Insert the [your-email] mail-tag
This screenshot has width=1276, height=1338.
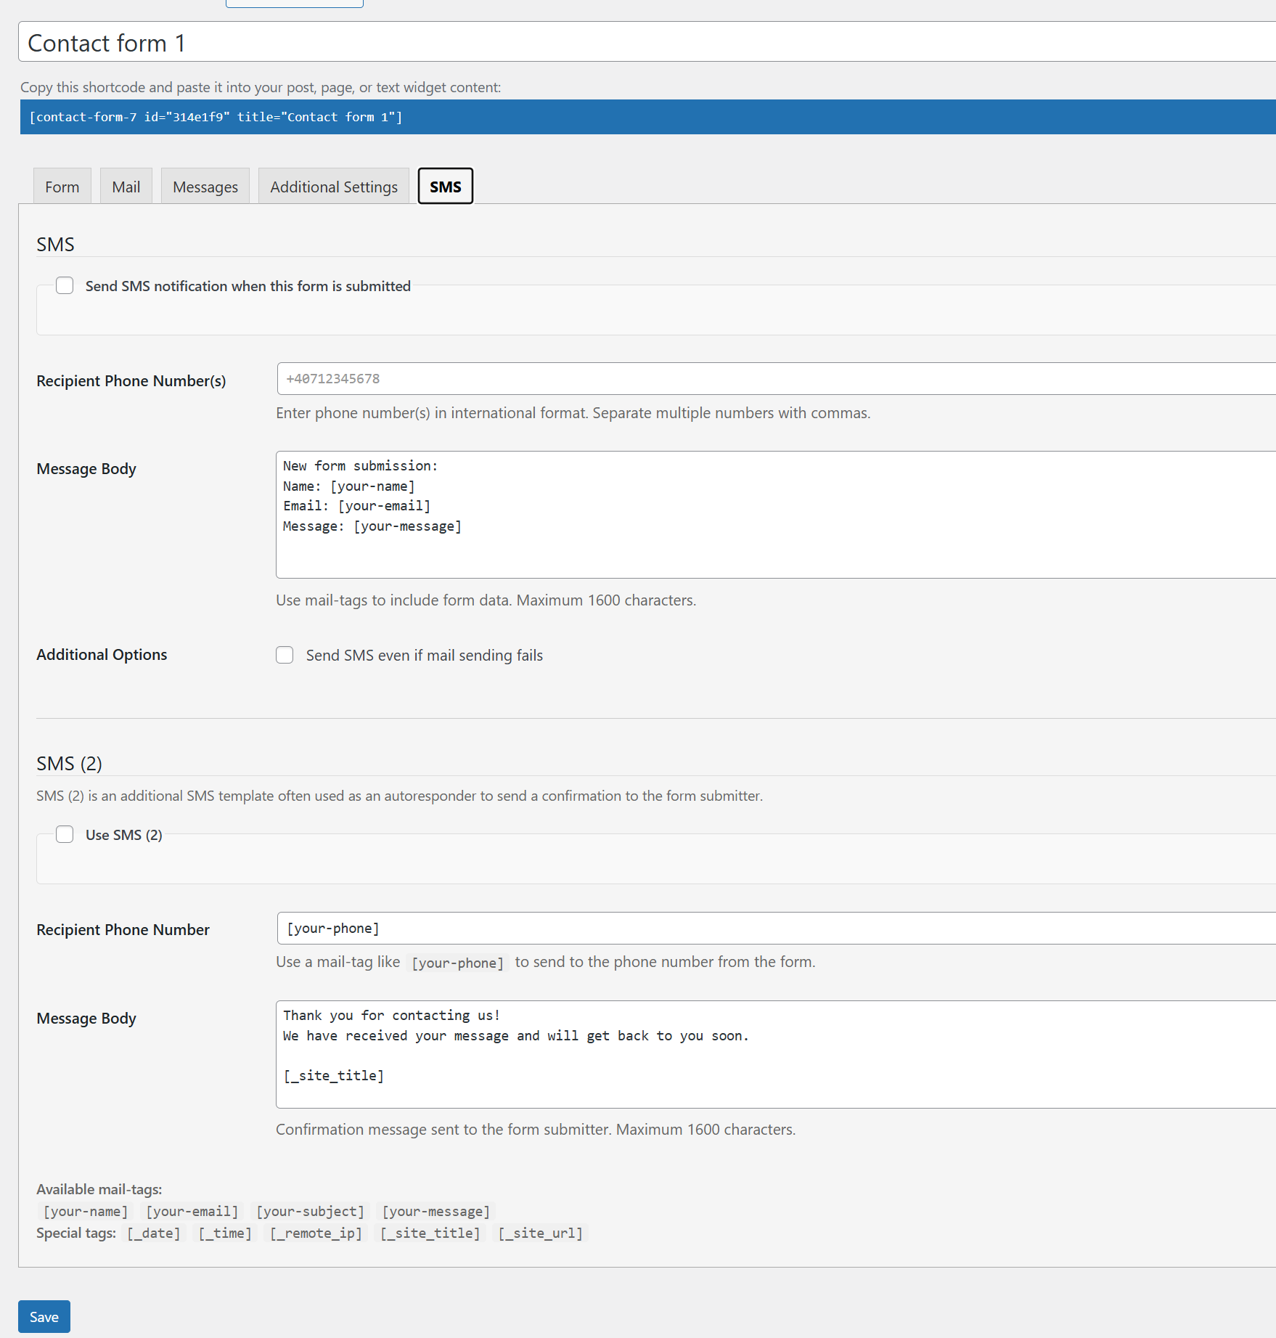pos(191,1211)
